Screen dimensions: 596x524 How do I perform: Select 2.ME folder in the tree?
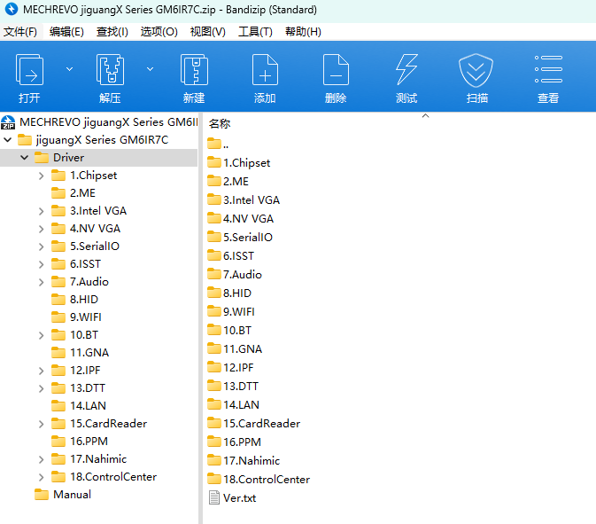74,193
